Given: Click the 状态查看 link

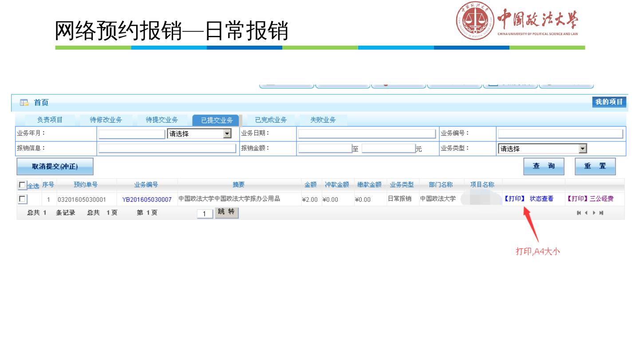Looking at the screenshot, I should [541, 199].
